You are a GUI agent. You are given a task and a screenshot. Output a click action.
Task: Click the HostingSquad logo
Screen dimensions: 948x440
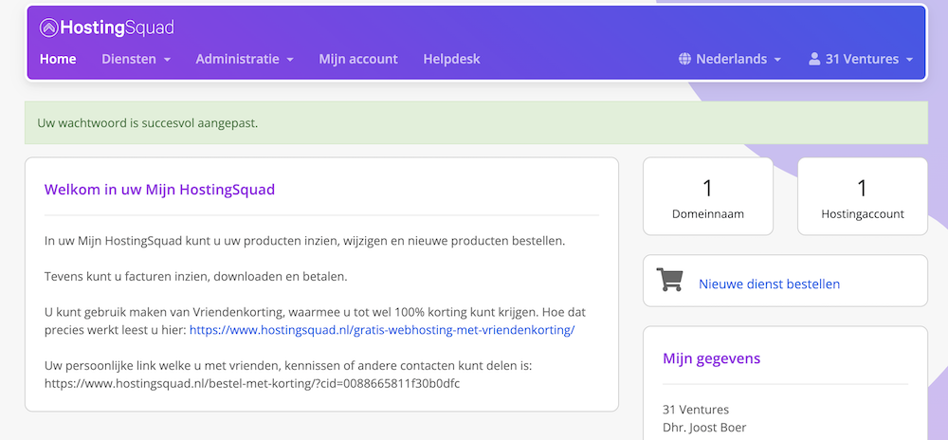coord(106,27)
